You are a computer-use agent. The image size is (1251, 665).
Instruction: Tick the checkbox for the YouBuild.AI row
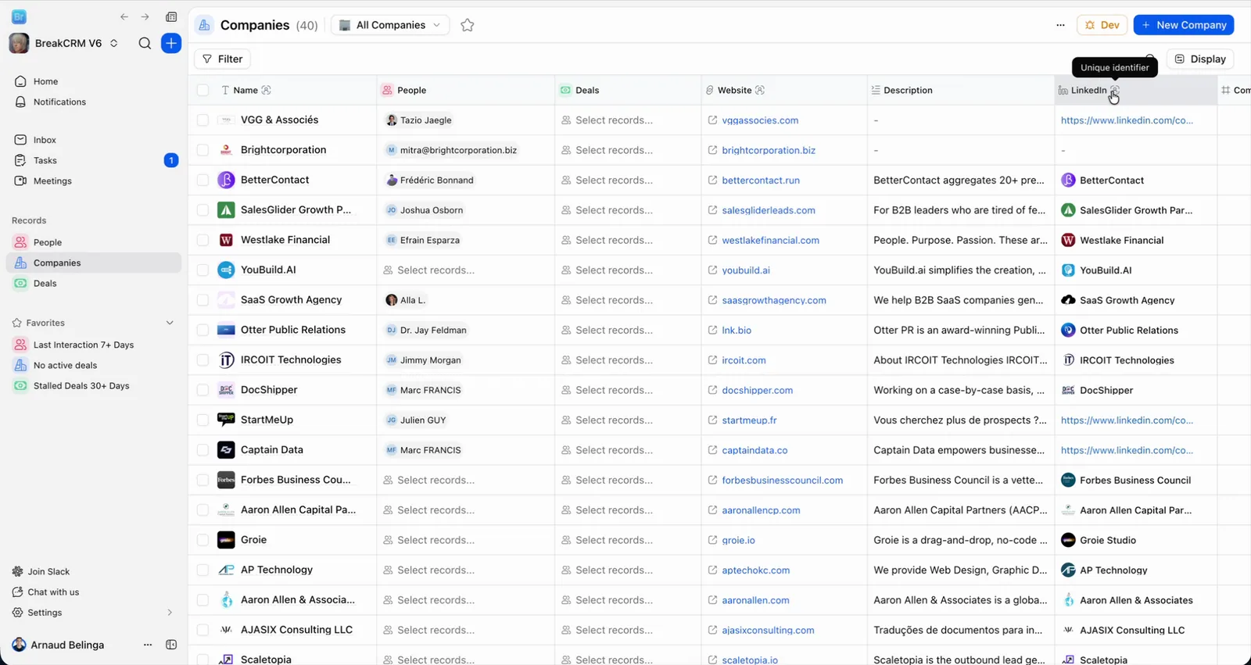click(203, 270)
